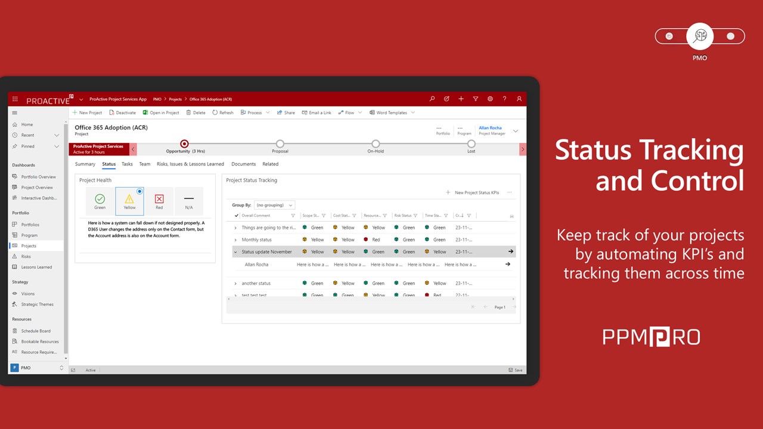Open Risks, Issues & Lessons Learned tab

[190, 164]
